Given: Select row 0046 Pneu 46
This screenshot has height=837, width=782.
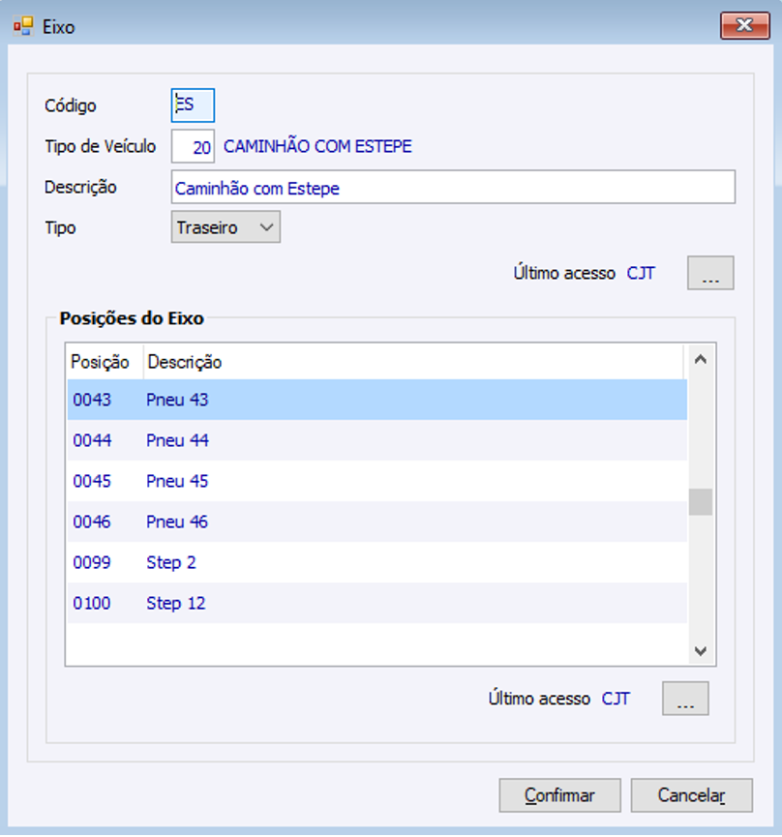Looking at the screenshot, I should click(x=376, y=522).
